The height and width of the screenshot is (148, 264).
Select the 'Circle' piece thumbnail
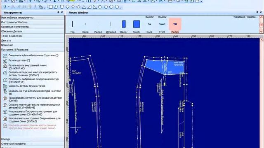85,24
